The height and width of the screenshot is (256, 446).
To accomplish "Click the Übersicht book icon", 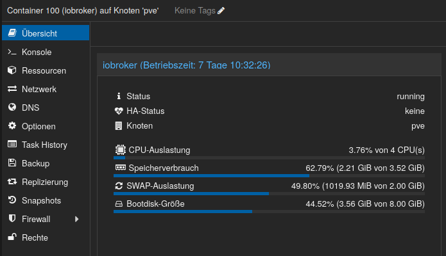I will (12, 33).
